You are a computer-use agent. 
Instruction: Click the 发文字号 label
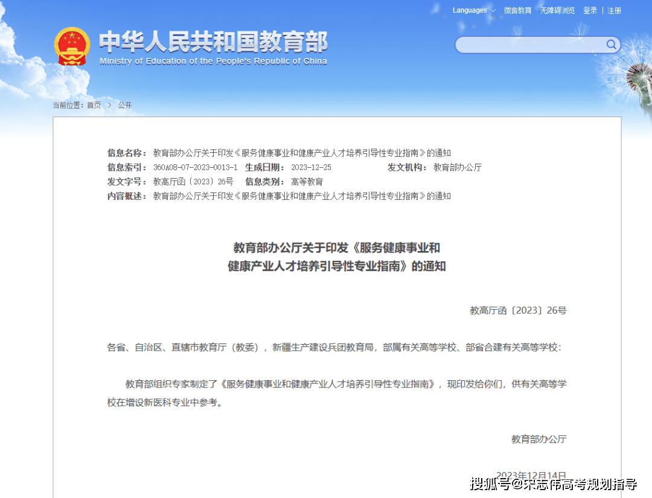click(x=127, y=182)
